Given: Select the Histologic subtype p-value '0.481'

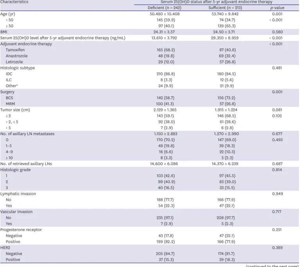Looking at the screenshot, I should 277,68.
